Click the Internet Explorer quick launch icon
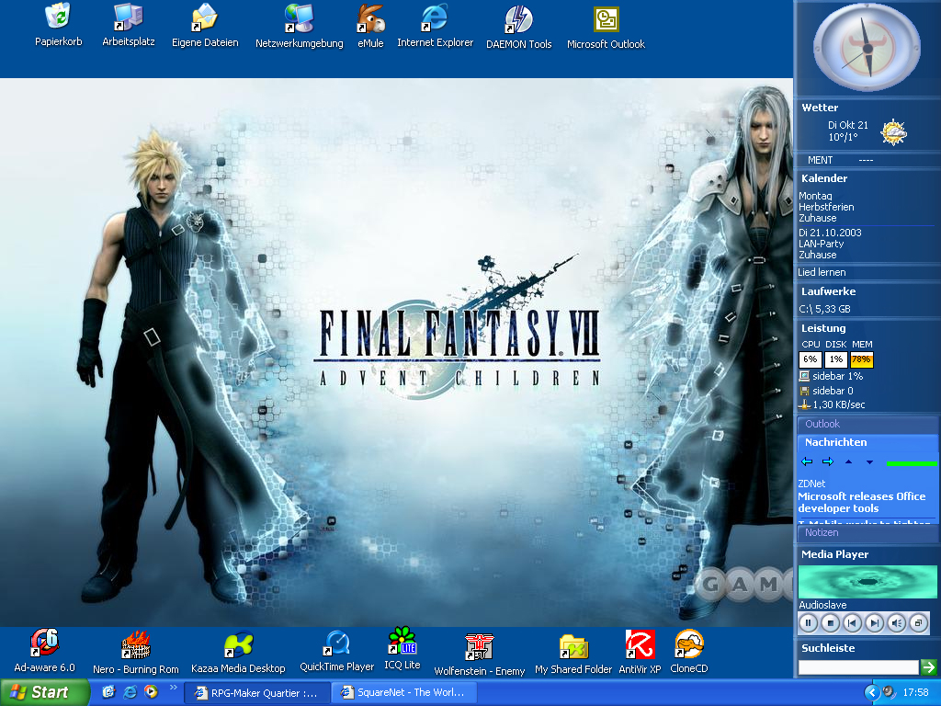The width and height of the screenshot is (941, 706). point(130,691)
